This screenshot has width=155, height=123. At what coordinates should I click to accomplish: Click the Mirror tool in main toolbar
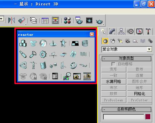pyautogui.click(x=12, y=20)
